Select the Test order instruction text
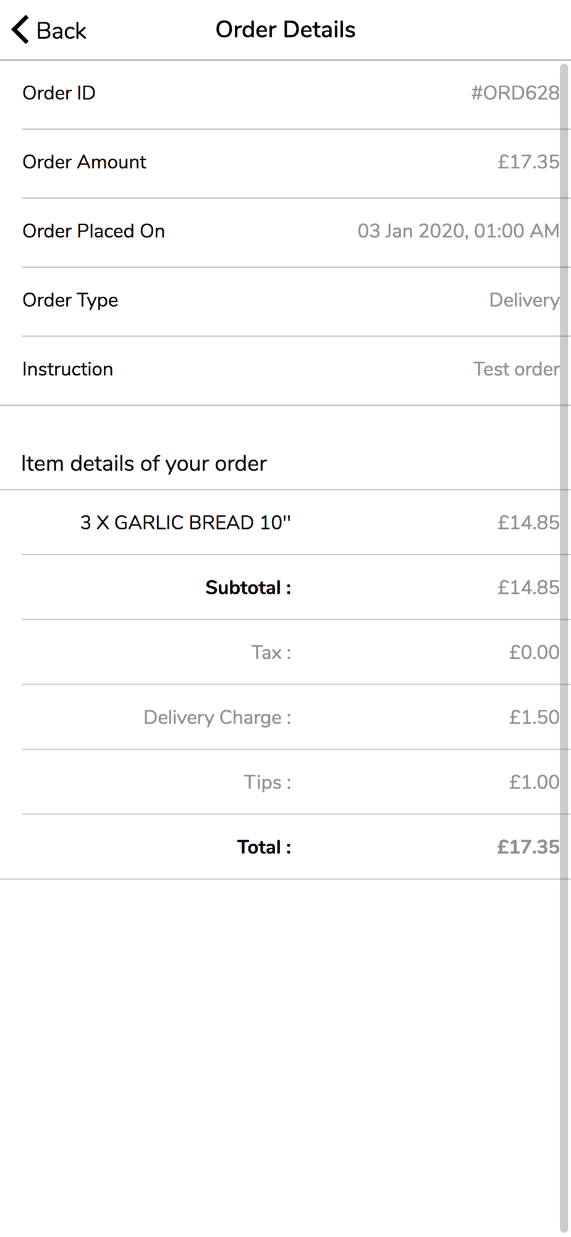The height and width of the screenshot is (1237, 571). [517, 369]
